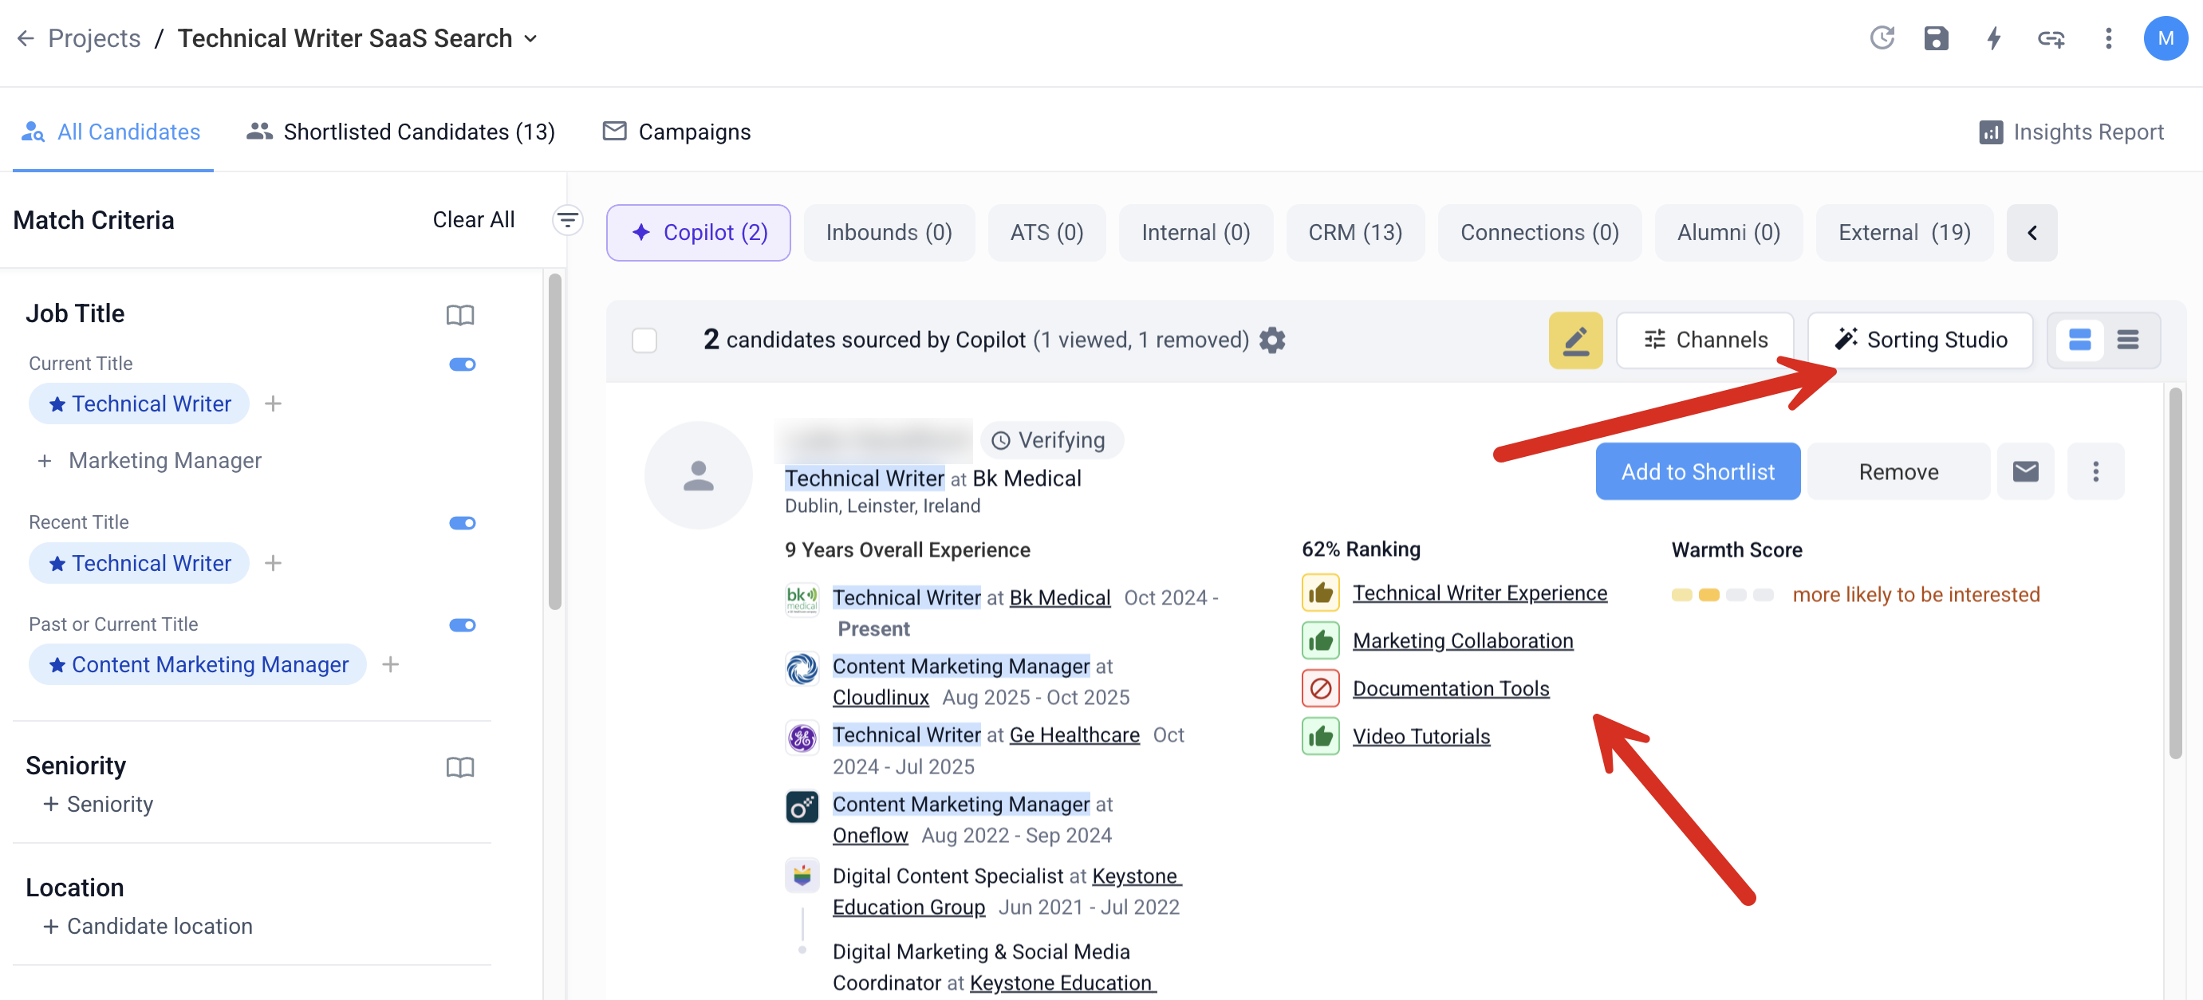
Task: Open candidate's more options dots menu
Action: tap(2095, 472)
